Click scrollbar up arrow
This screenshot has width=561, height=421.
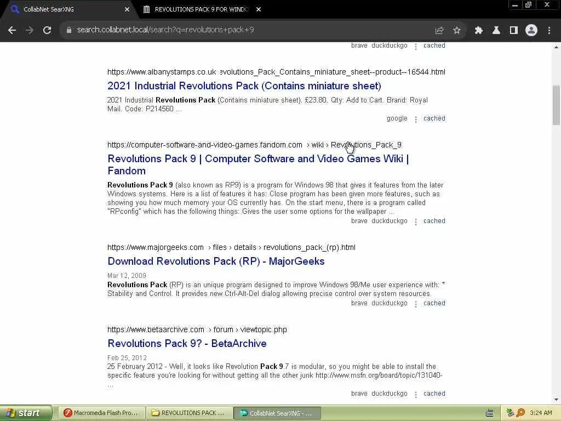(x=557, y=47)
